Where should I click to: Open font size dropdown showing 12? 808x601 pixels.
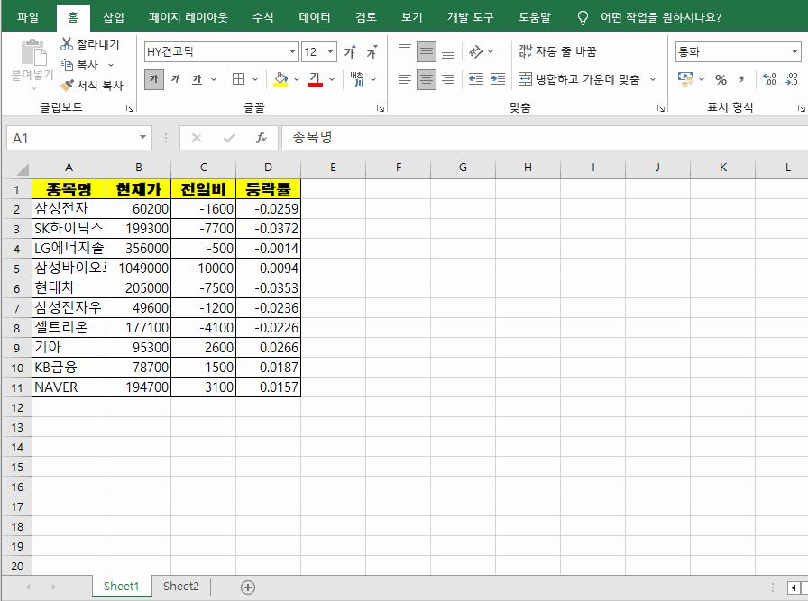point(330,52)
